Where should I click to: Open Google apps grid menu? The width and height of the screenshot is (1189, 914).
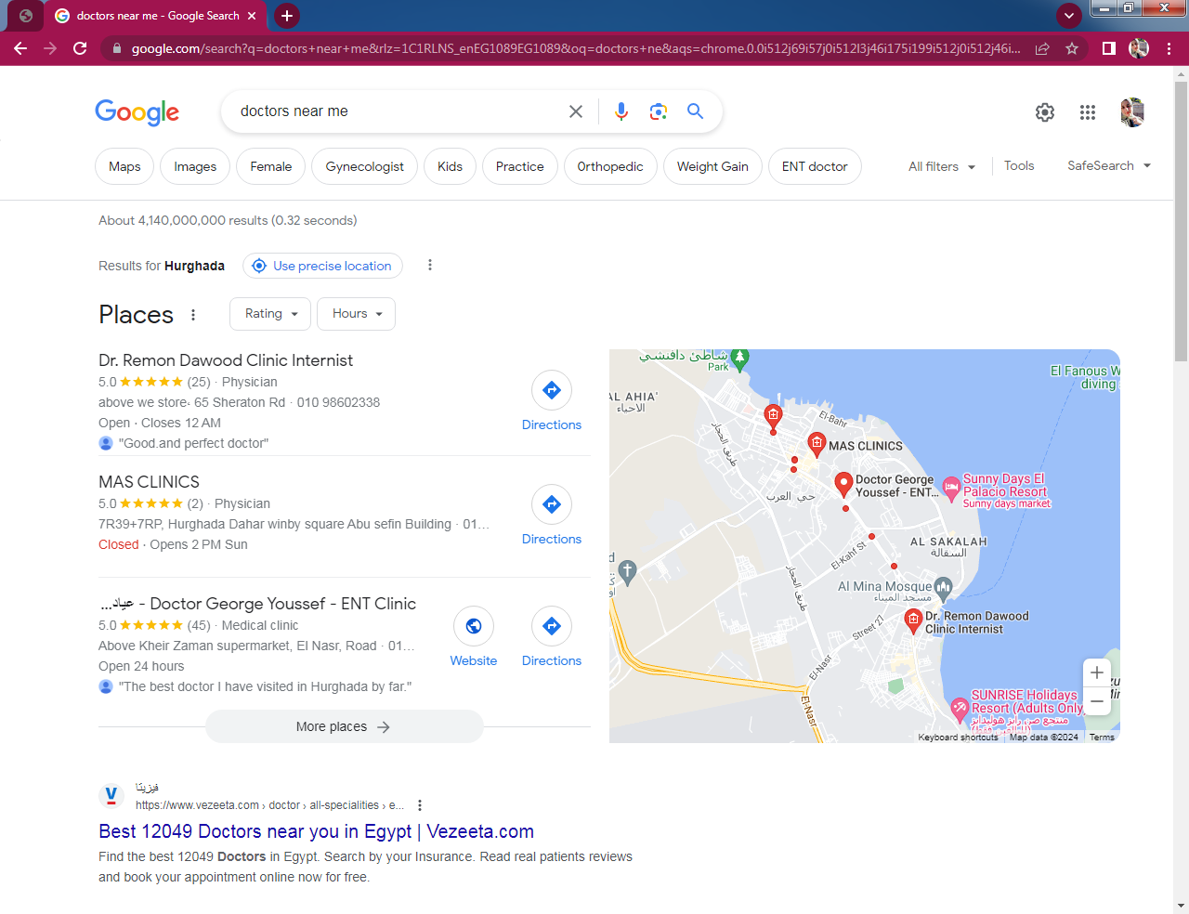click(1088, 112)
